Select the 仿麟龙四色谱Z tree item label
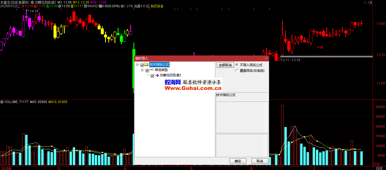386x170 pixels. click(x=170, y=76)
